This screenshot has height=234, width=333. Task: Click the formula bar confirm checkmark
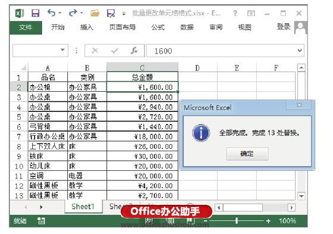tap(115, 51)
